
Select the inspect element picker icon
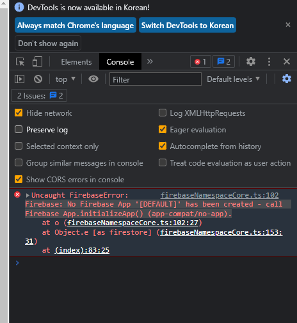tap(20, 62)
